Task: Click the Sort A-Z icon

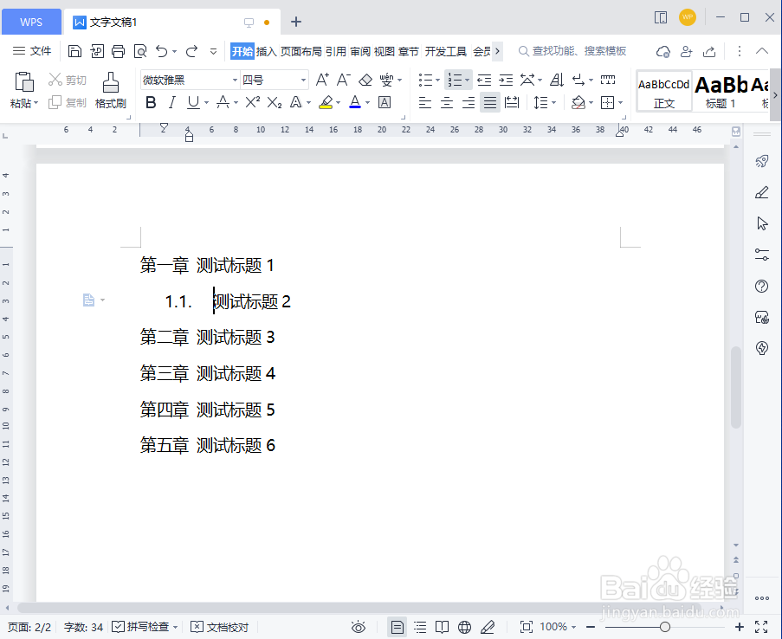Action: [x=557, y=80]
